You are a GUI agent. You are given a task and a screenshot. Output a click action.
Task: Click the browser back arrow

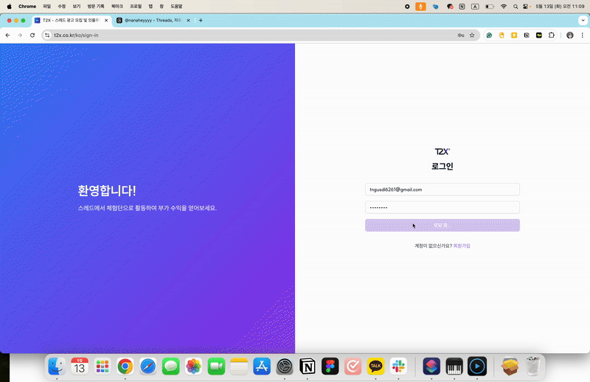coord(8,35)
